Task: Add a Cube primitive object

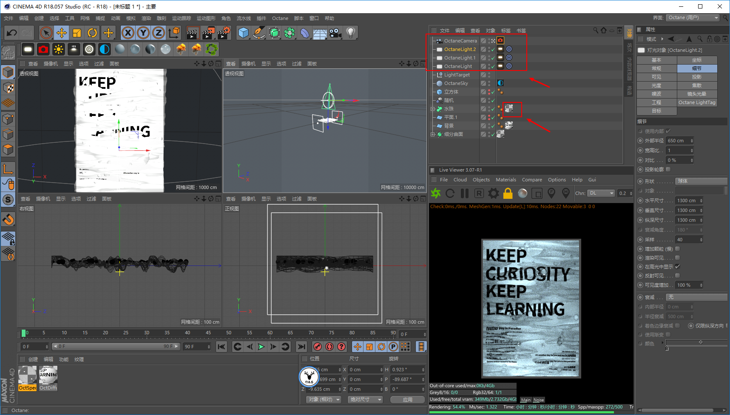Action: 244,33
